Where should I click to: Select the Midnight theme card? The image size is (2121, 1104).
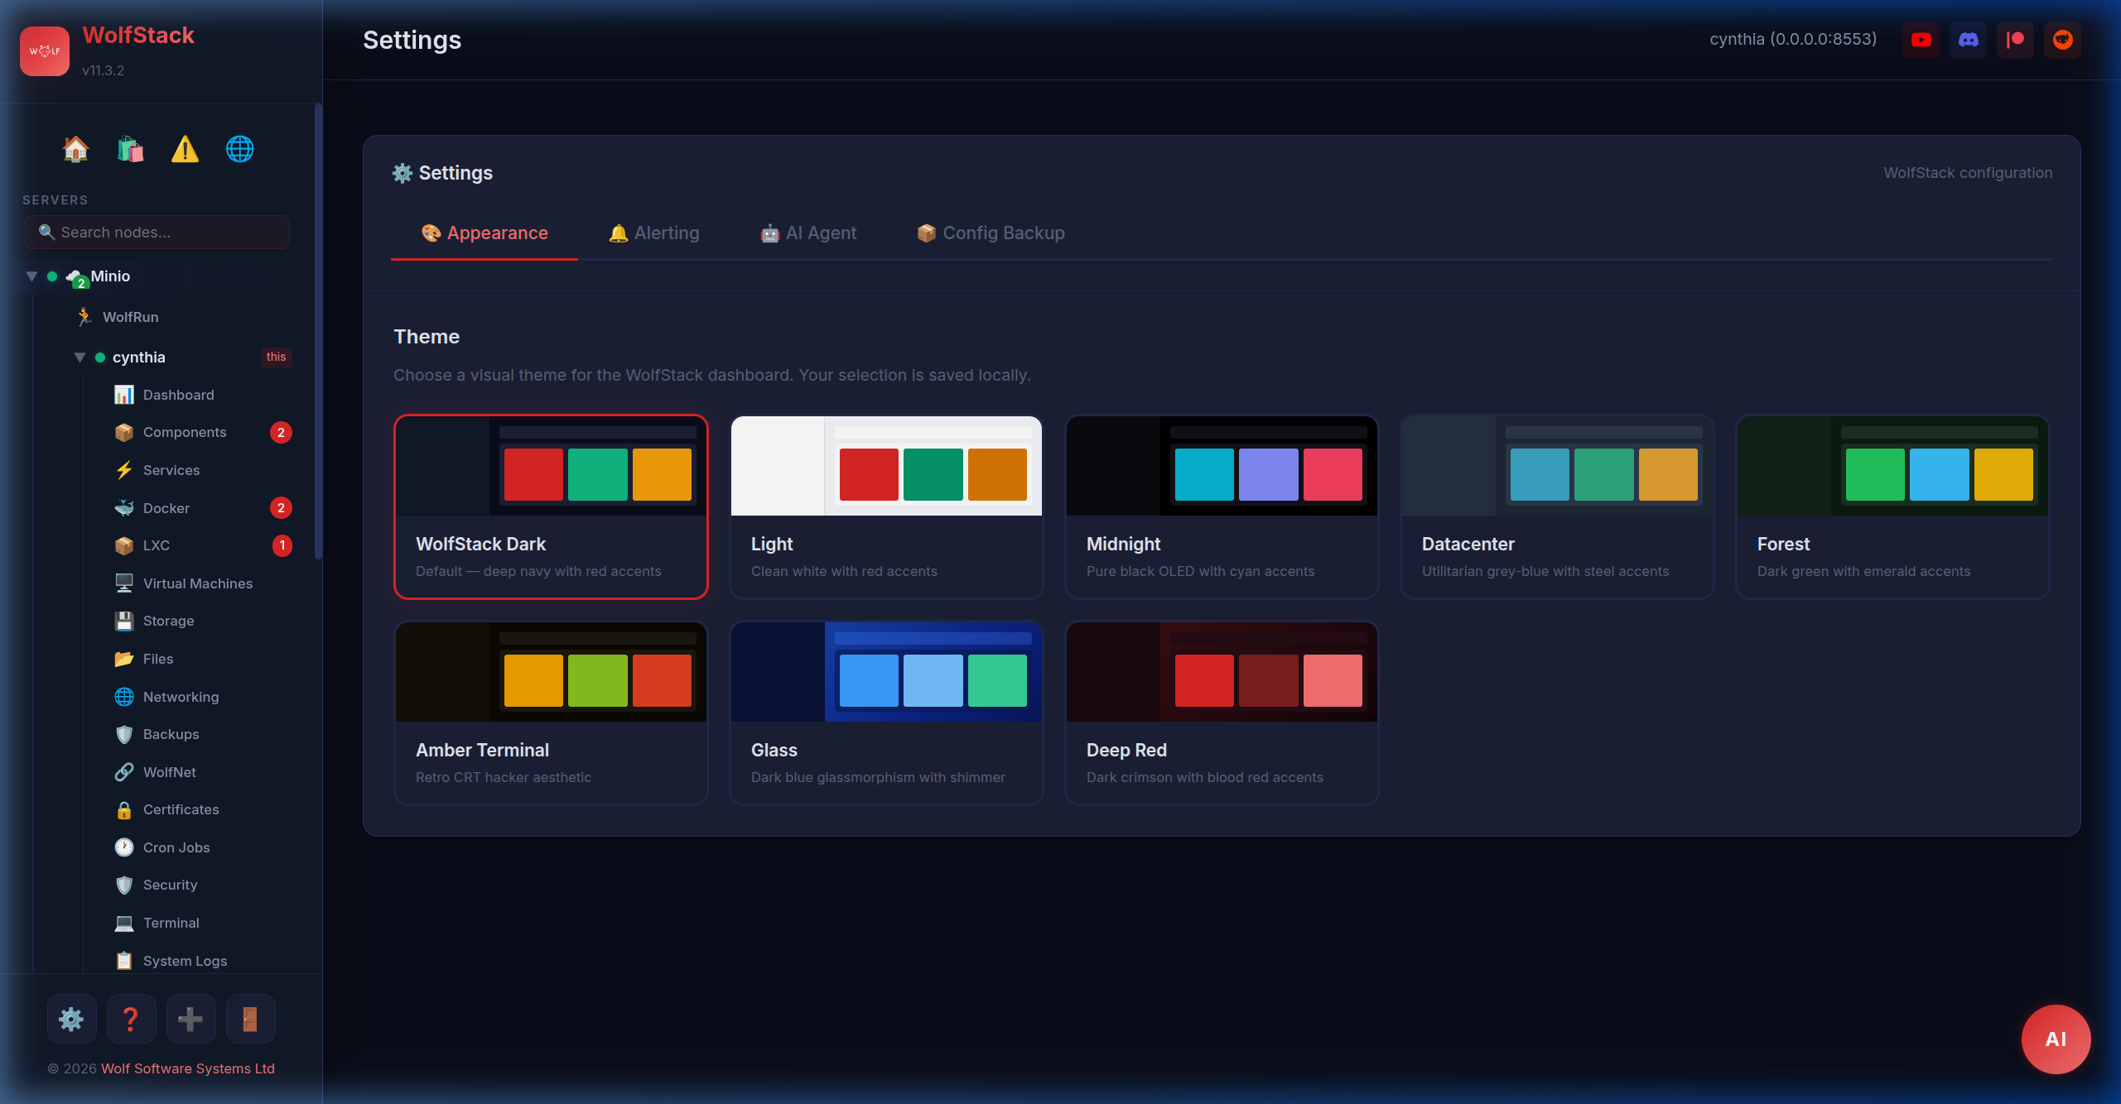click(1222, 506)
